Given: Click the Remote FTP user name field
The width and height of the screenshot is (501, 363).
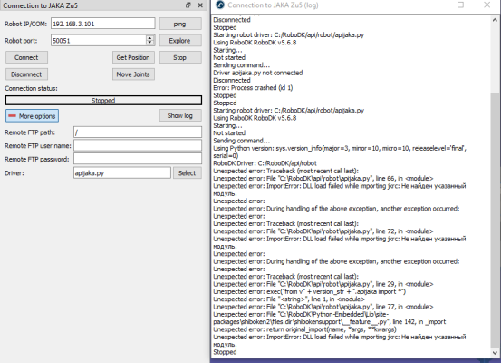Looking at the screenshot, I should click(x=138, y=145).
